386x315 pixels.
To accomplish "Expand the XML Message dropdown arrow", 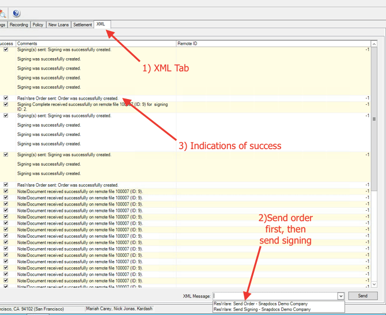I will point(340,296).
